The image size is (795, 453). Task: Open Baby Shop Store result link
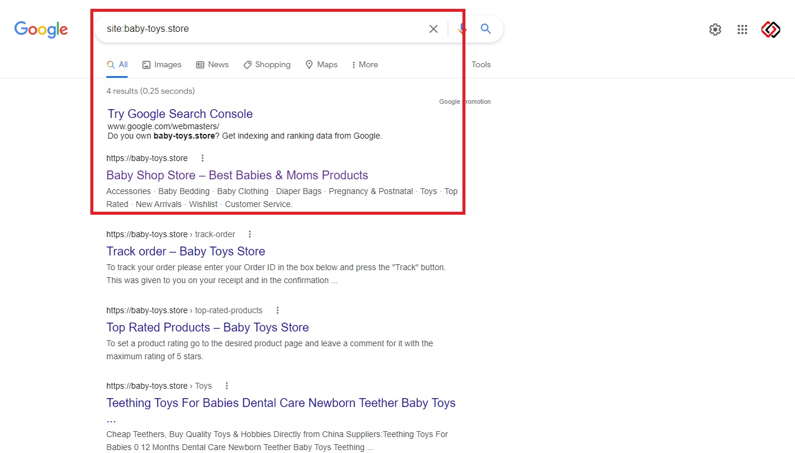point(237,175)
